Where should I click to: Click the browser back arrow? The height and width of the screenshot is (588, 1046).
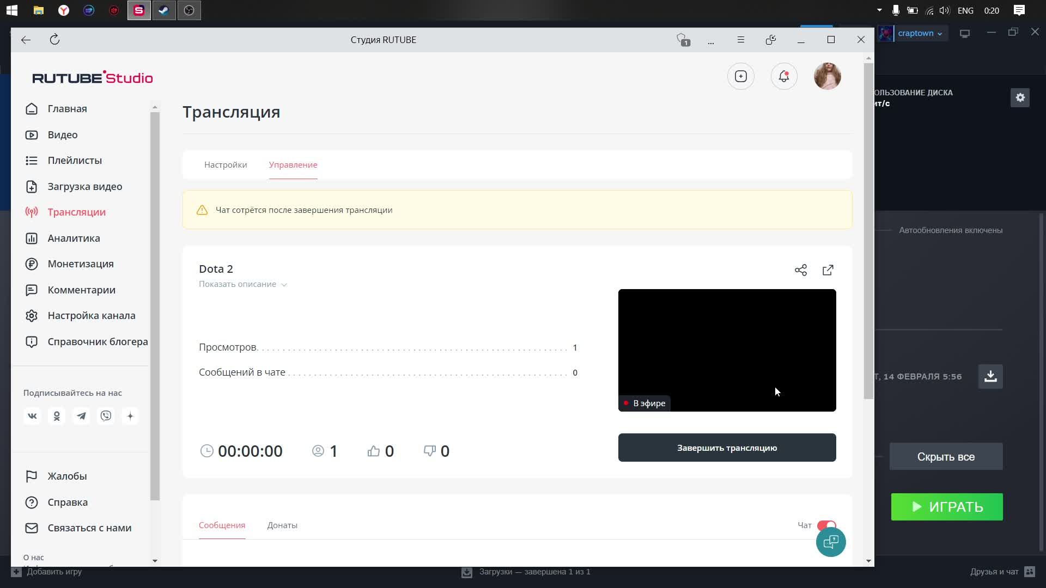26,40
